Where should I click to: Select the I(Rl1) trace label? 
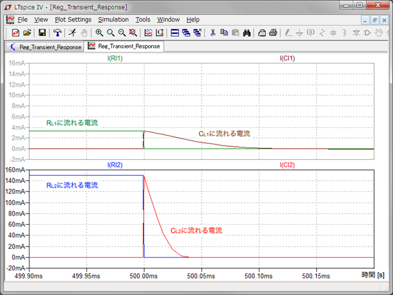(x=115, y=59)
